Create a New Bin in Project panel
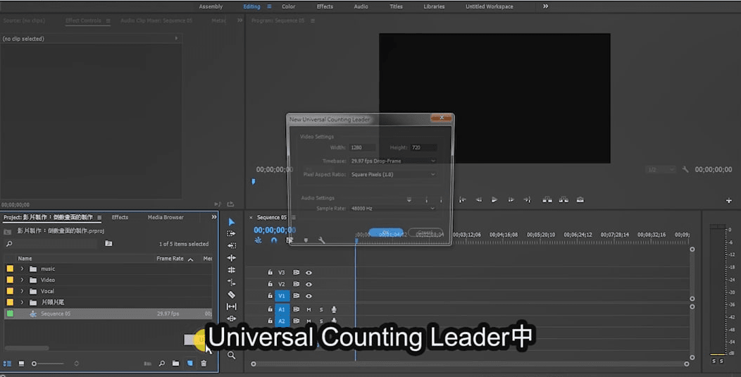 176,364
